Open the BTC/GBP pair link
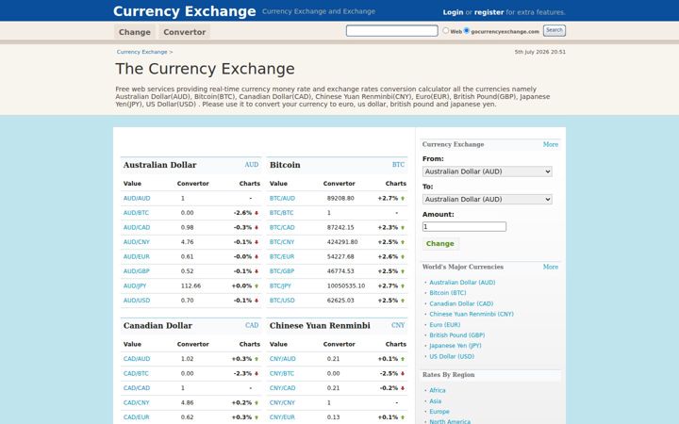 pos(282,271)
